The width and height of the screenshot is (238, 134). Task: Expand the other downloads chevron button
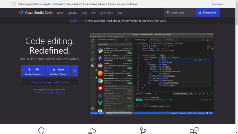(74, 71)
